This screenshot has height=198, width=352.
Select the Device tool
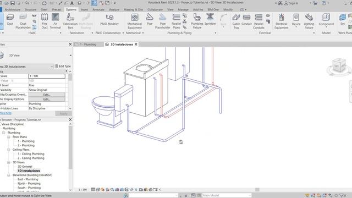[296, 20]
